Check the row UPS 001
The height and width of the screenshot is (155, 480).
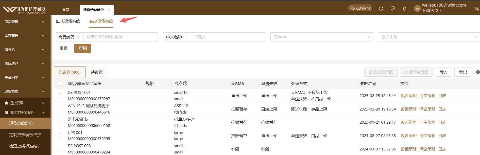(x=60, y=136)
